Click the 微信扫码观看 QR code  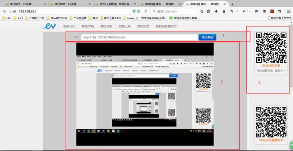271,48
